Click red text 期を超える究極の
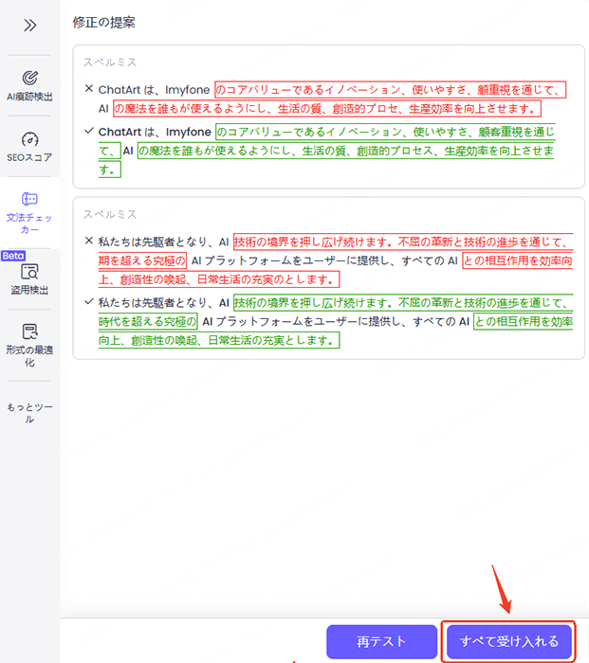Image resolution: width=589 pixels, height=663 pixels. [142, 260]
